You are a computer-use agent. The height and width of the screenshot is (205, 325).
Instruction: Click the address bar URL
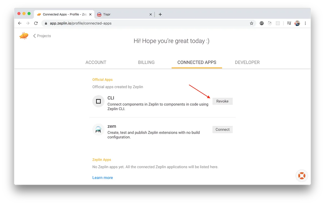click(x=81, y=23)
